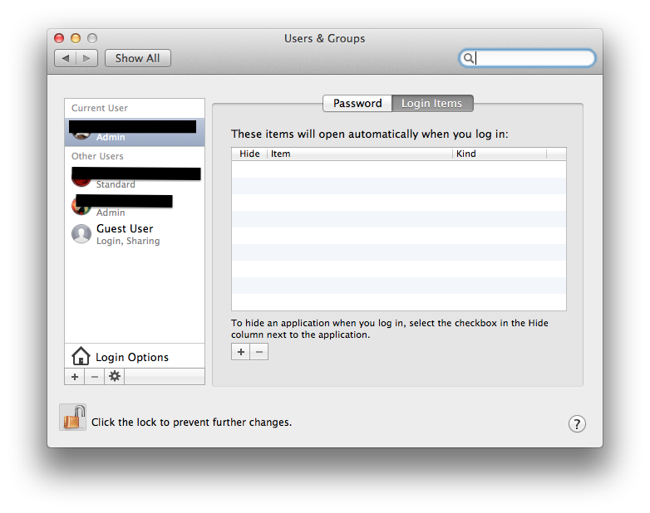Switch to the Password tab
The height and width of the screenshot is (513, 650).
[357, 104]
